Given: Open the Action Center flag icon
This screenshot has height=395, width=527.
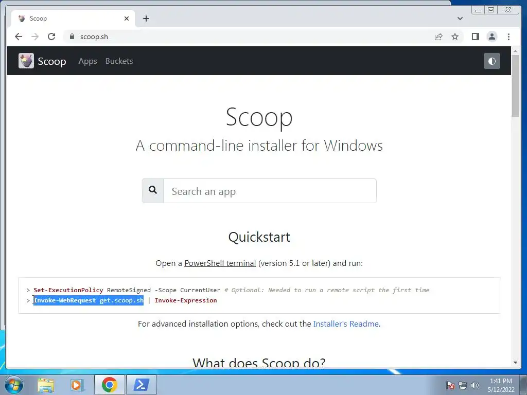Looking at the screenshot, I should [450, 385].
